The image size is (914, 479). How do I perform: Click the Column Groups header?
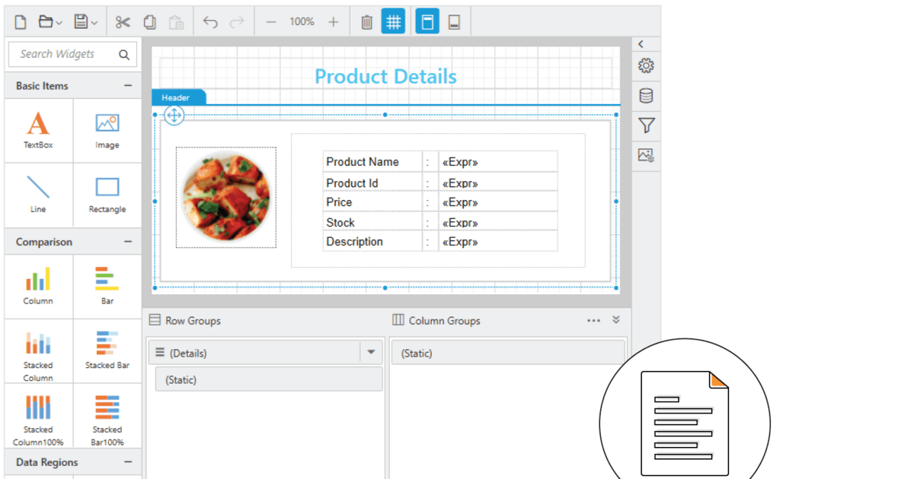[436, 321]
